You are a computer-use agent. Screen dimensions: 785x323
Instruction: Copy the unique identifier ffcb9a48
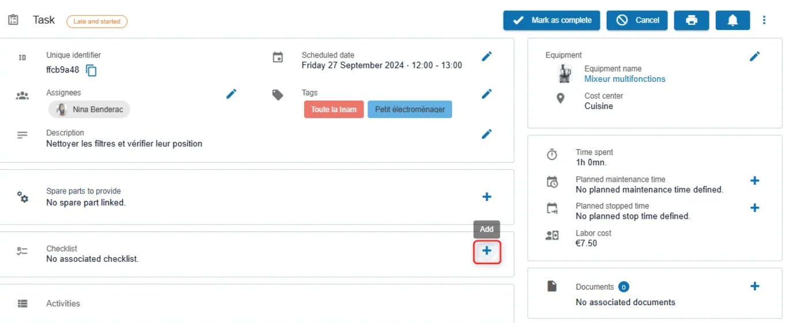tap(92, 71)
